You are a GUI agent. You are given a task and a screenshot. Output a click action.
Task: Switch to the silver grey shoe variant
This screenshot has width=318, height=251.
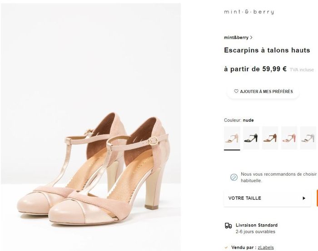[308, 138]
